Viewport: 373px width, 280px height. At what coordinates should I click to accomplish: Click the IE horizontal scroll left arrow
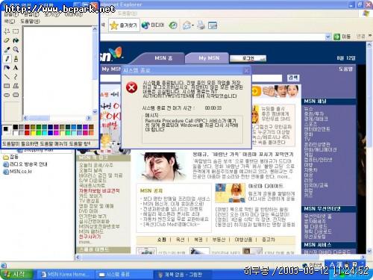[x=78, y=257]
